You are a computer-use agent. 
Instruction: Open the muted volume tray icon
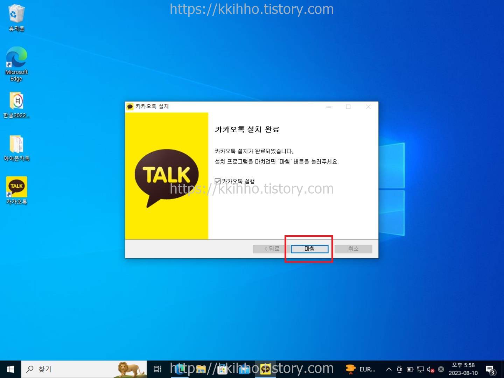tap(431, 369)
